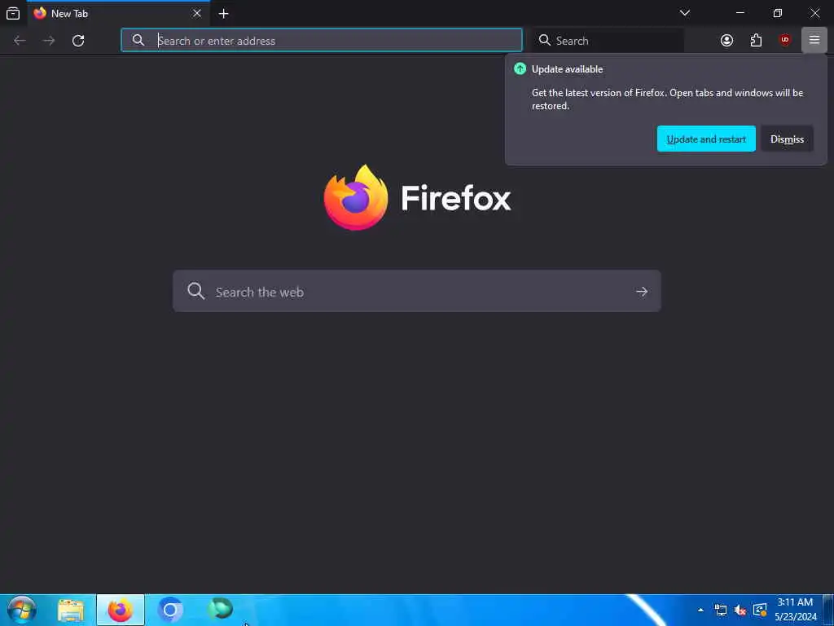
Task: Click the arrow in Search the web box
Action: click(642, 292)
